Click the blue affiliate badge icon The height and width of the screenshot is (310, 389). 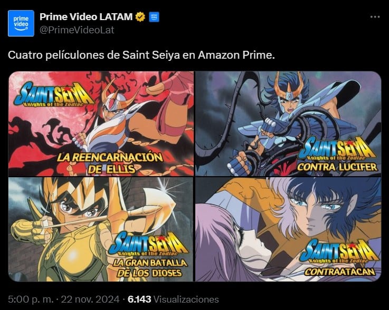(x=154, y=17)
